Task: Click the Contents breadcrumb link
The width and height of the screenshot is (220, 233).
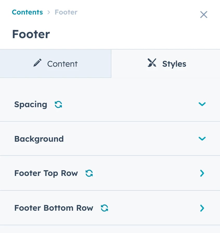Action: point(27,12)
